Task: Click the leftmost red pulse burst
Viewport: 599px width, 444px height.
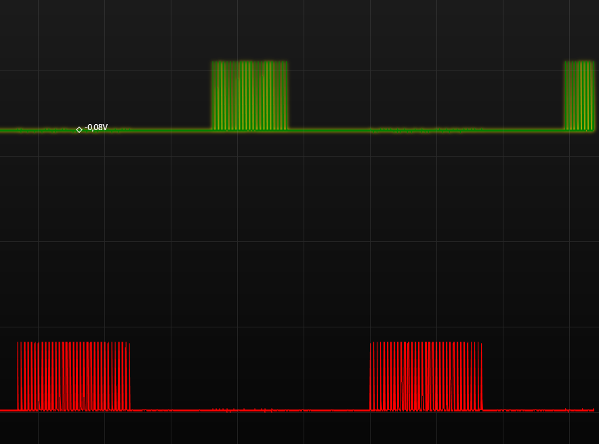Action: [x=73, y=376]
